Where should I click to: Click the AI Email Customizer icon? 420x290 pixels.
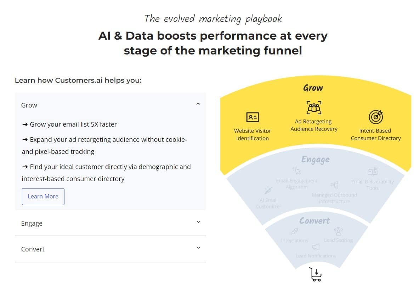pyautogui.click(x=268, y=190)
